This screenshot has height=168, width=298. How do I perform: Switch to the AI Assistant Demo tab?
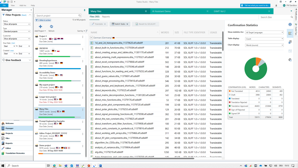pyautogui.click(x=161, y=11)
